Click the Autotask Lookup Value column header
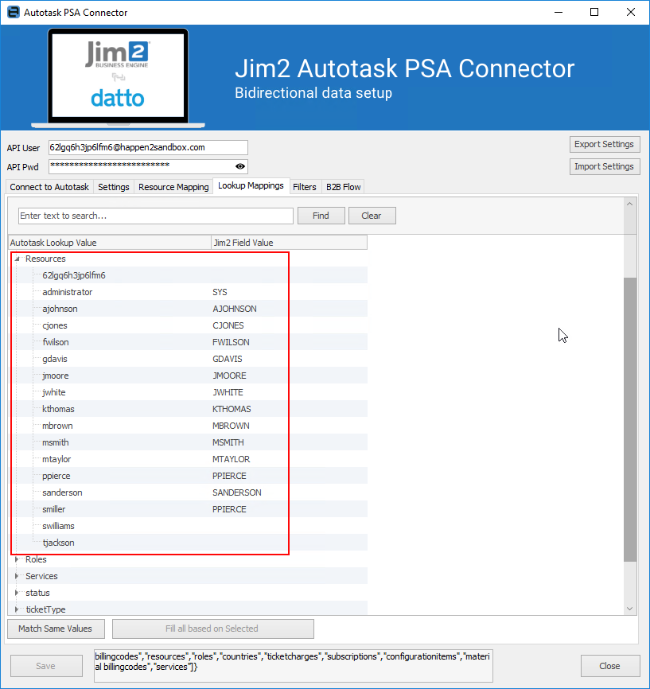 tap(110, 243)
